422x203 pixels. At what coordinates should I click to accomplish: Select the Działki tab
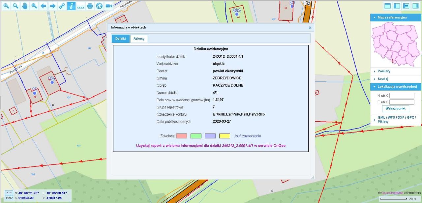click(120, 39)
